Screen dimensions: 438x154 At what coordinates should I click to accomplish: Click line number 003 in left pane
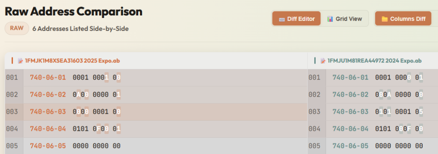pyautogui.click(x=12, y=112)
